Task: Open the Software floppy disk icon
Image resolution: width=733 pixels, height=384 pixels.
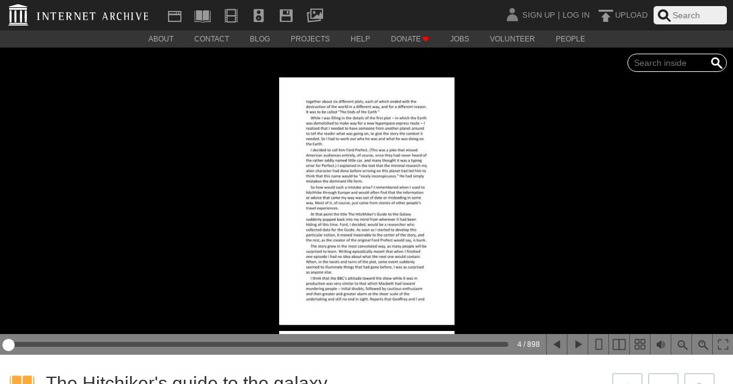Action: click(286, 16)
